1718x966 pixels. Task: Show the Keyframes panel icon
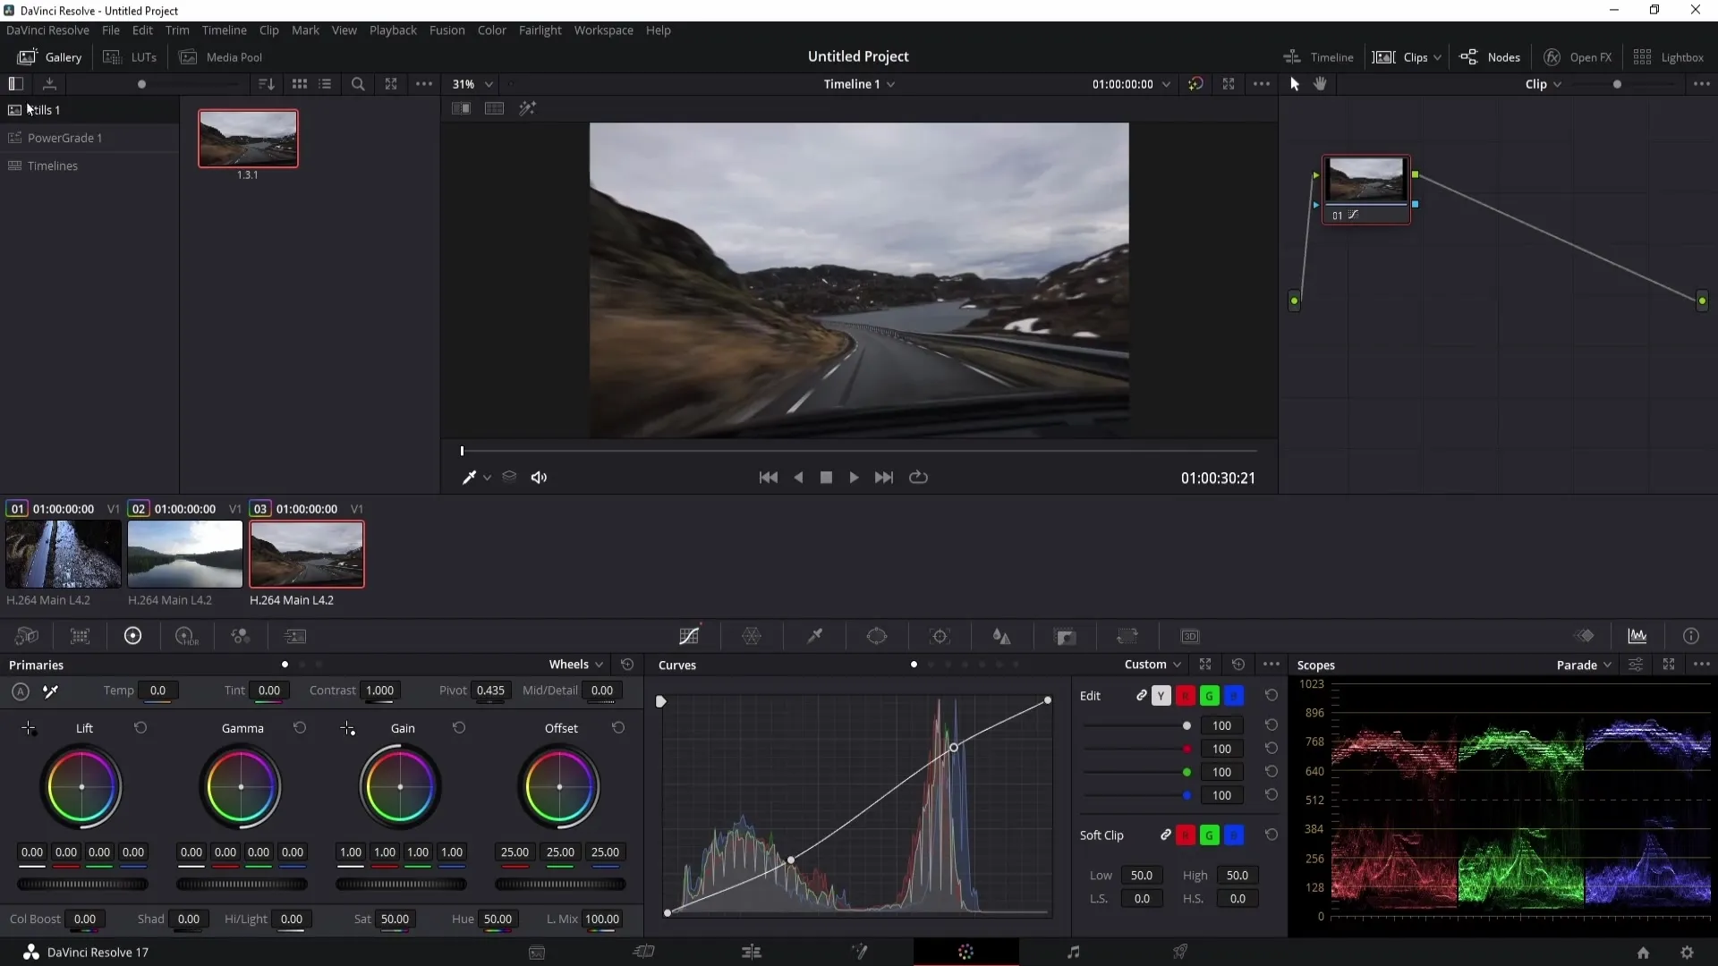point(1585,636)
